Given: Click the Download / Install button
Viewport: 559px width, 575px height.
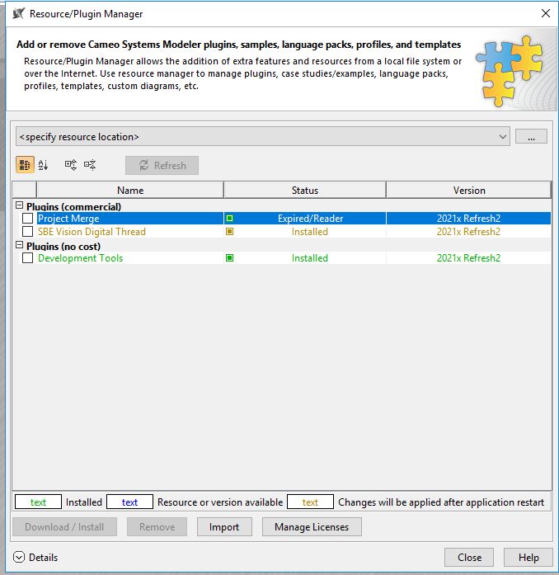Looking at the screenshot, I should (x=64, y=527).
